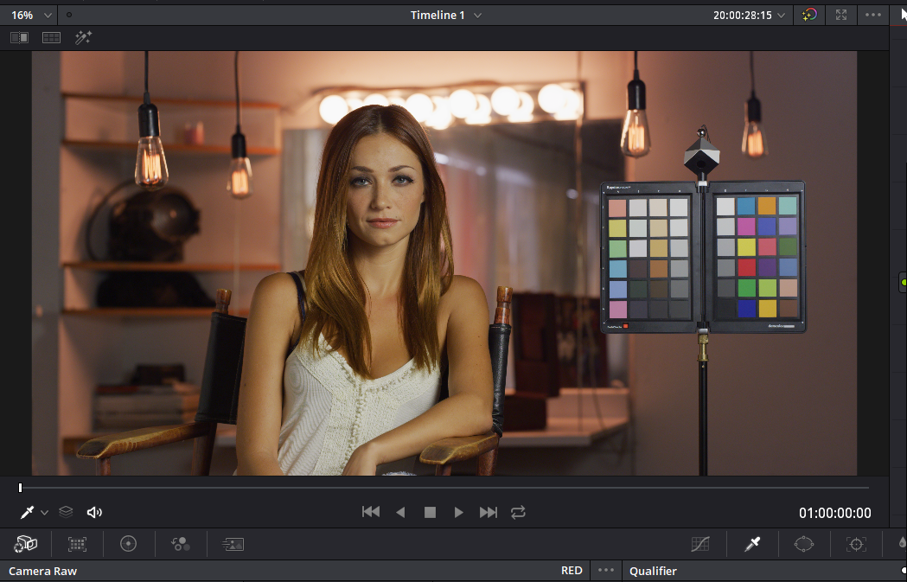Select the Qualifier eyedropper palette icon

pos(752,544)
